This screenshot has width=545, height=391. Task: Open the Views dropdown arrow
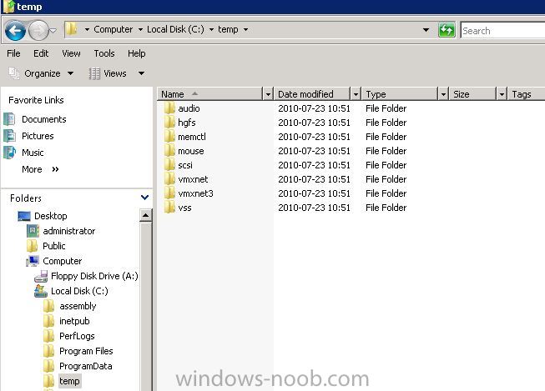pos(141,73)
